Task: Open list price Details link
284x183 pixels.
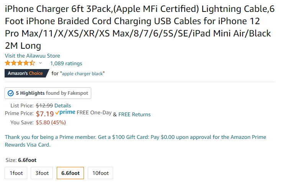Action: [63, 106]
